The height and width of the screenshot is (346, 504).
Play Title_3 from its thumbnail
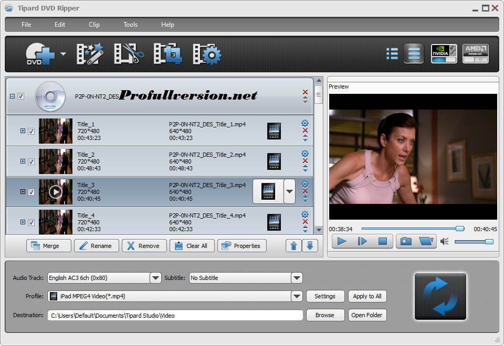click(56, 191)
